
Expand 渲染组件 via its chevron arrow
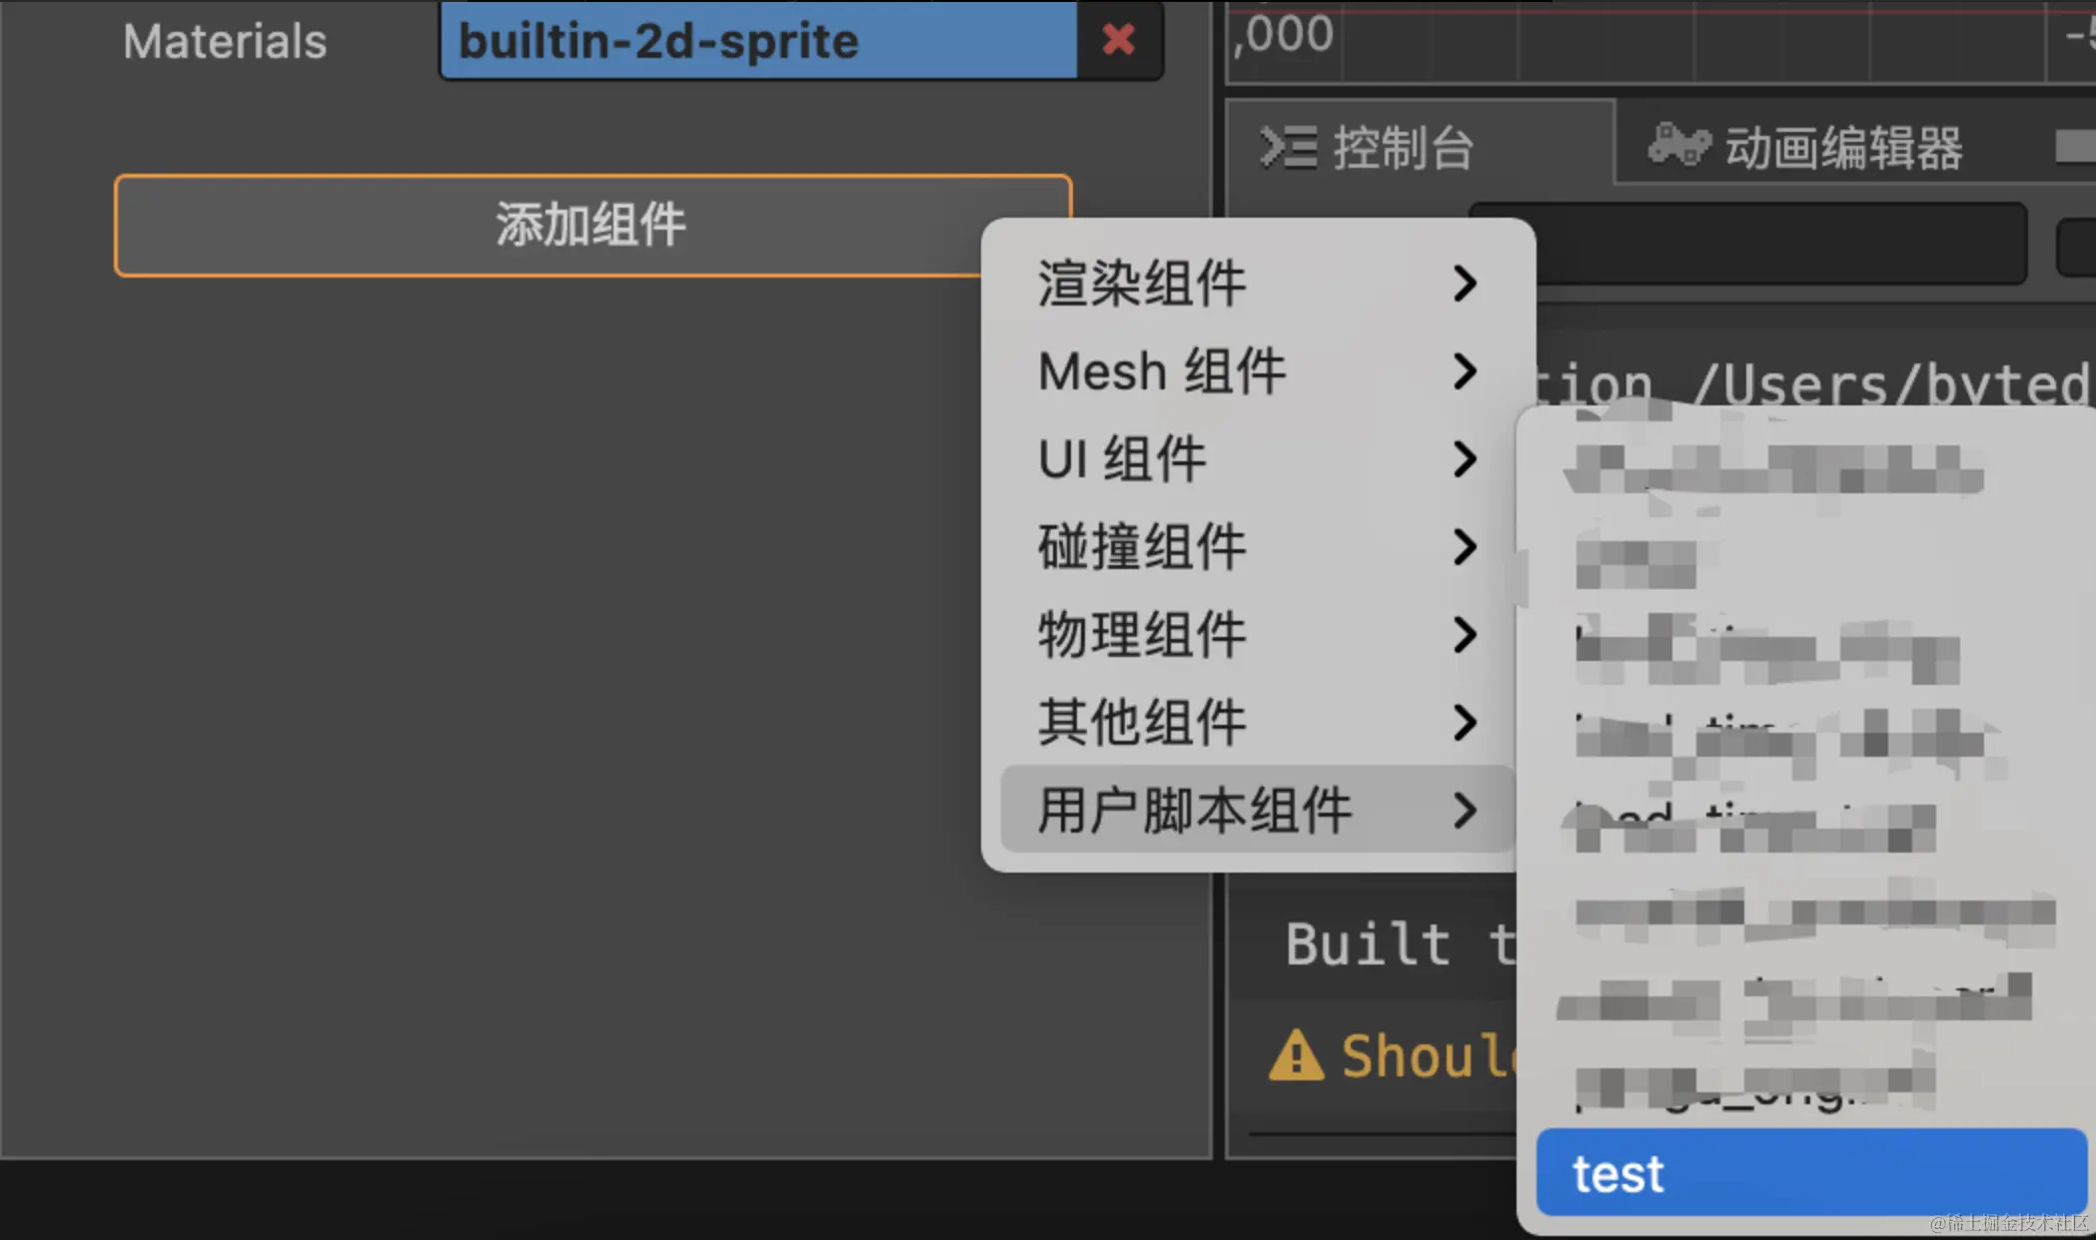(x=1467, y=284)
